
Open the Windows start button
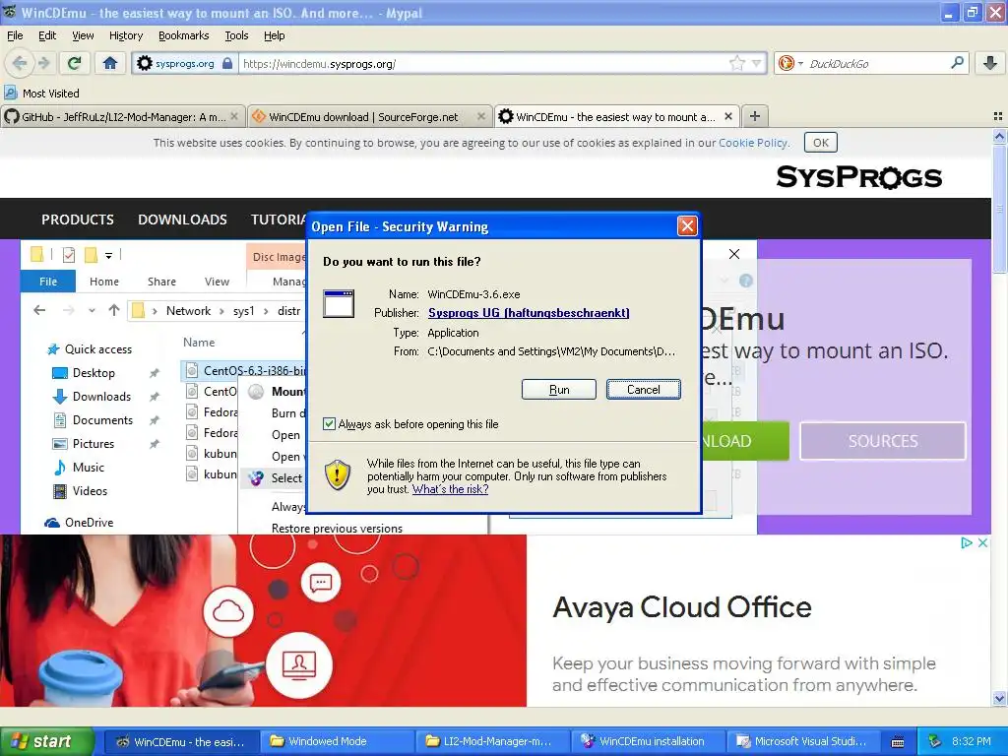coord(47,741)
